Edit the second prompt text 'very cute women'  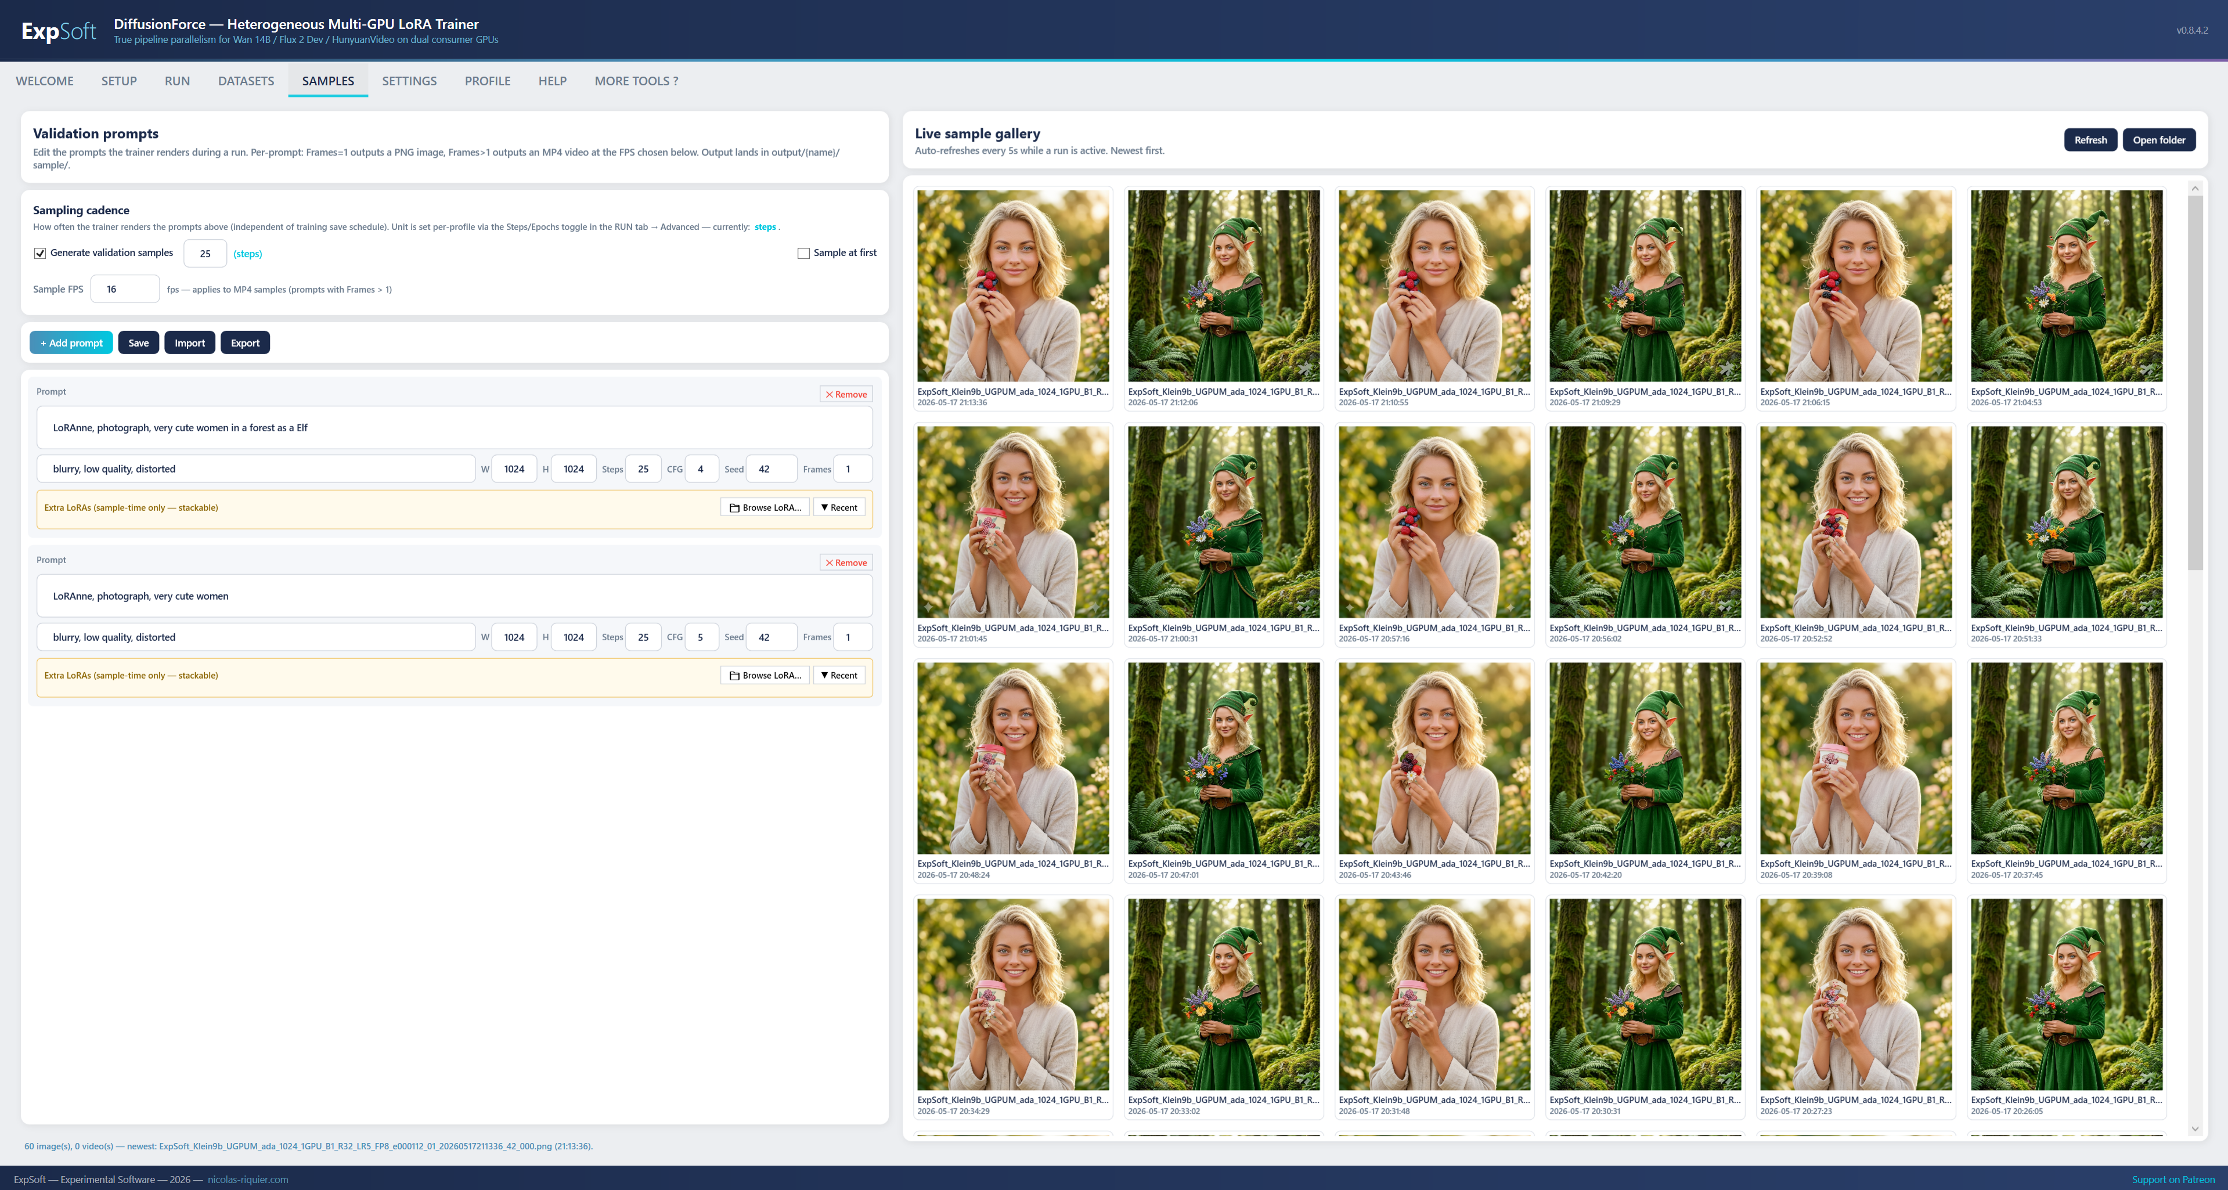click(454, 596)
